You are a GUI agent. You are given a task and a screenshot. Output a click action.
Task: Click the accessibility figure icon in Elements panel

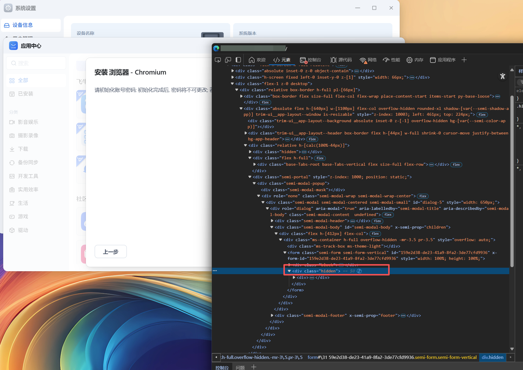tap(503, 76)
